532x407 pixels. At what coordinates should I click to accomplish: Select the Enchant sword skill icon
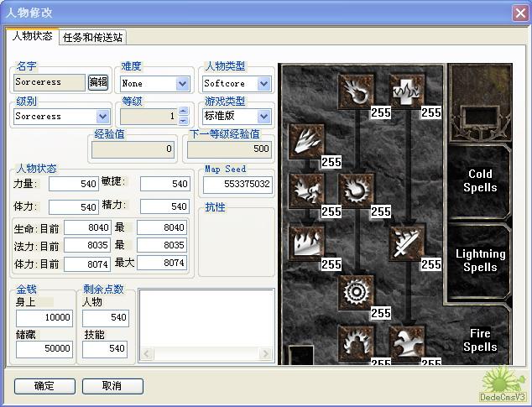pos(406,243)
